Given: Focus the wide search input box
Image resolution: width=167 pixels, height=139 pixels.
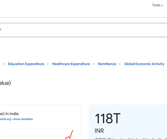Looking at the screenshot, I should (83, 30).
